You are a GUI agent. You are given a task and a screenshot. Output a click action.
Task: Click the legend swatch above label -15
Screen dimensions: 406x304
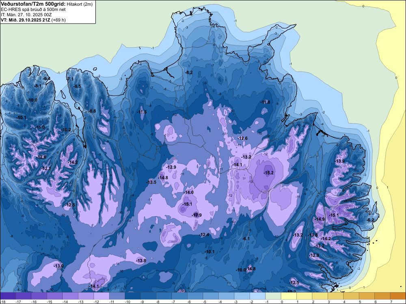(x=55, y=296)
